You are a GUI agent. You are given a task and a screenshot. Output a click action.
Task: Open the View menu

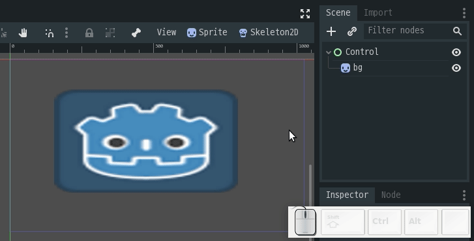166,33
